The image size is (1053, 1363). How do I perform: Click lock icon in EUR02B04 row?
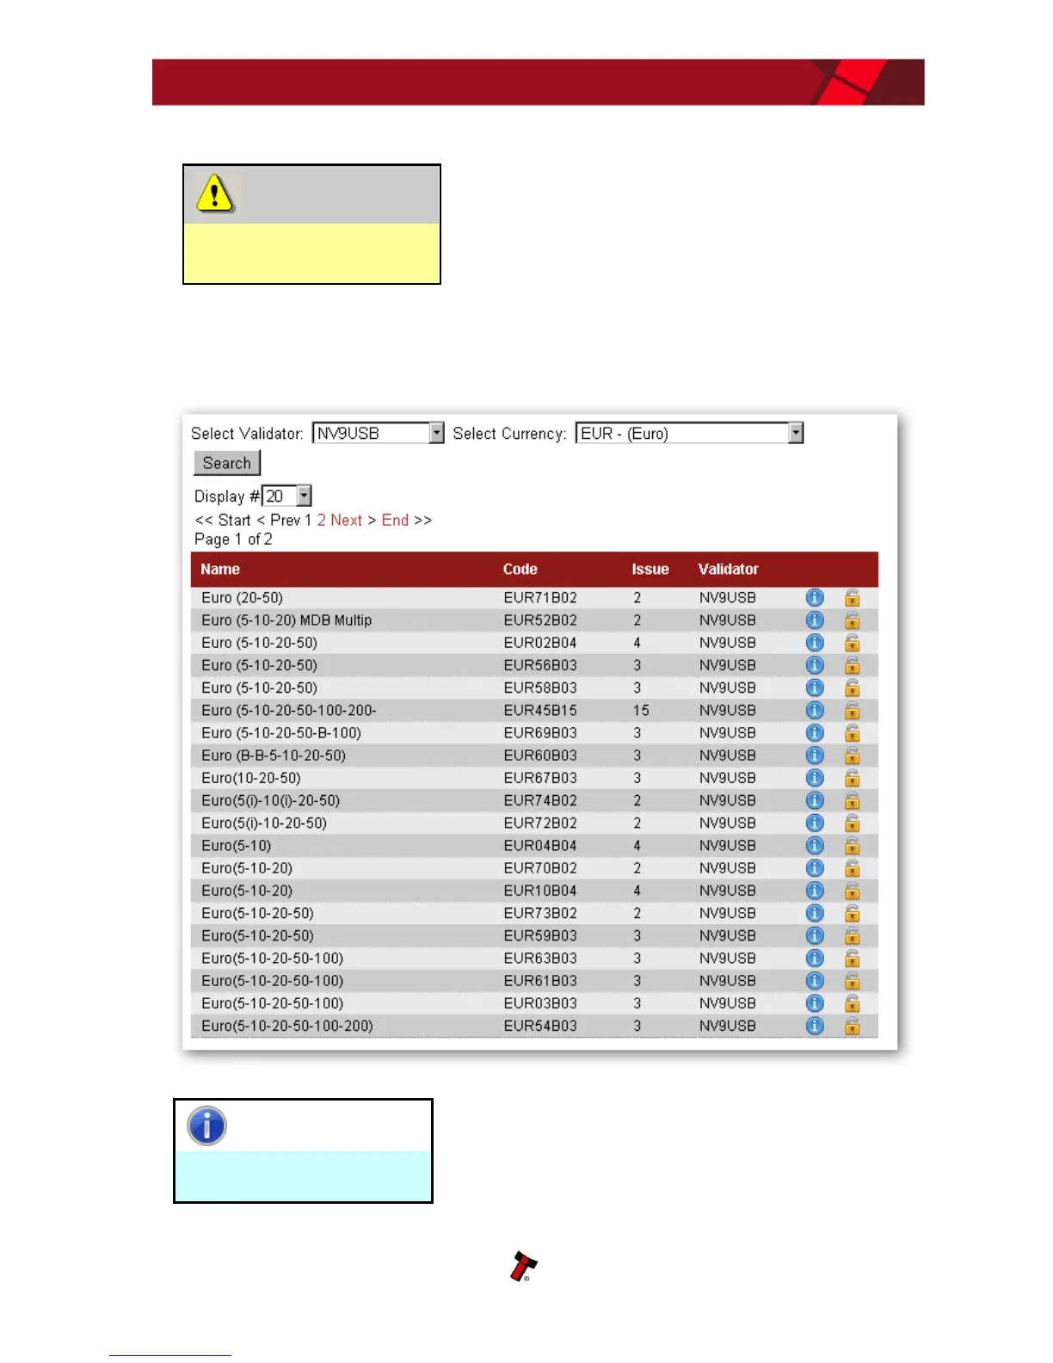[x=852, y=642]
